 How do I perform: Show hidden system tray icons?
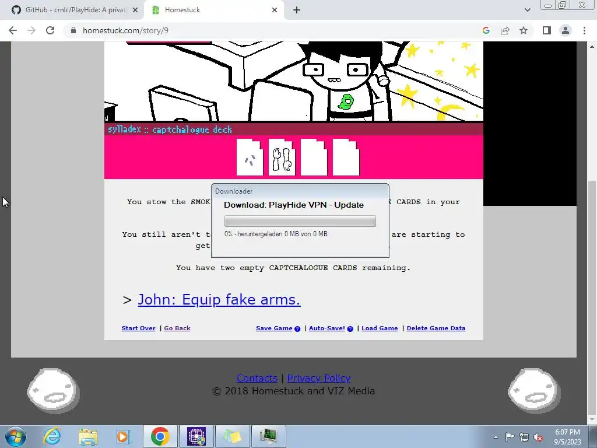click(x=496, y=437)
